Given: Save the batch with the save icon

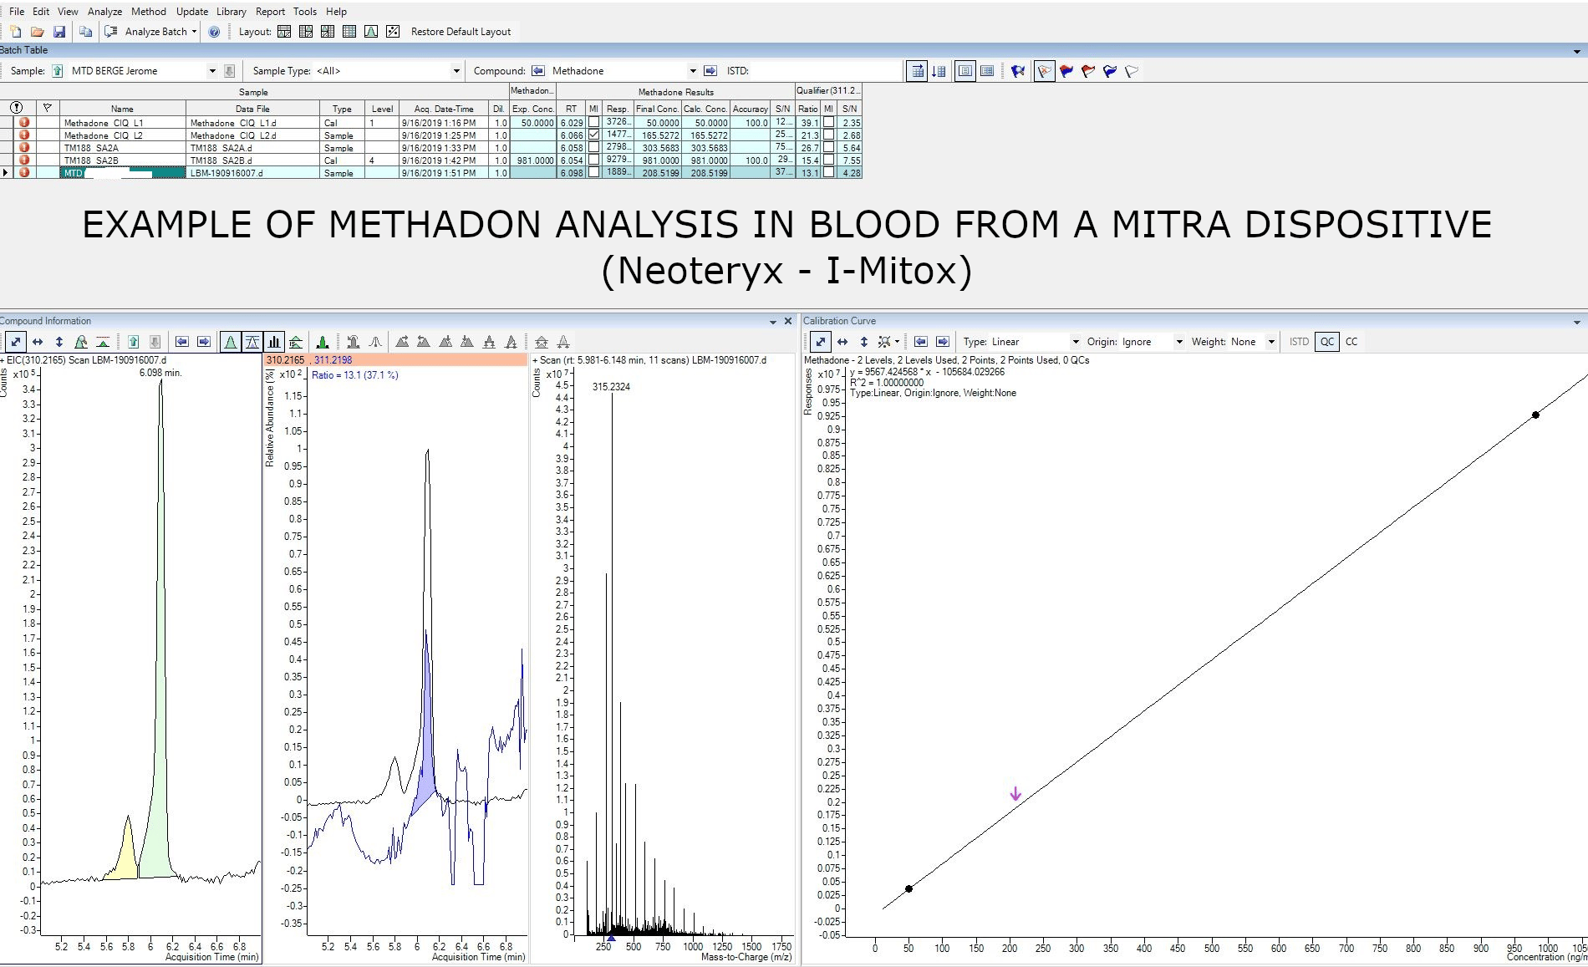Looking at the screenshot, I should point(59,31).
